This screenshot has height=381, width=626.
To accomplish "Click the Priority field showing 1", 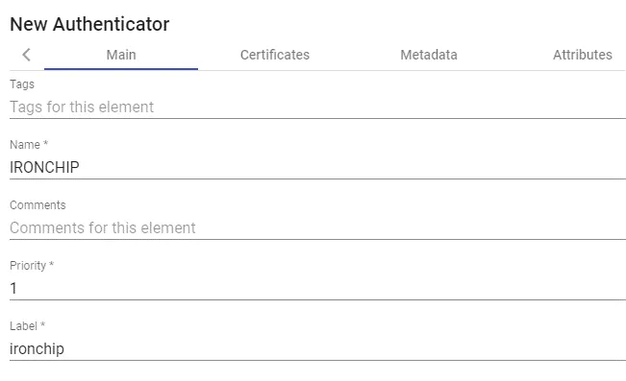I will (x=317, y=288).
